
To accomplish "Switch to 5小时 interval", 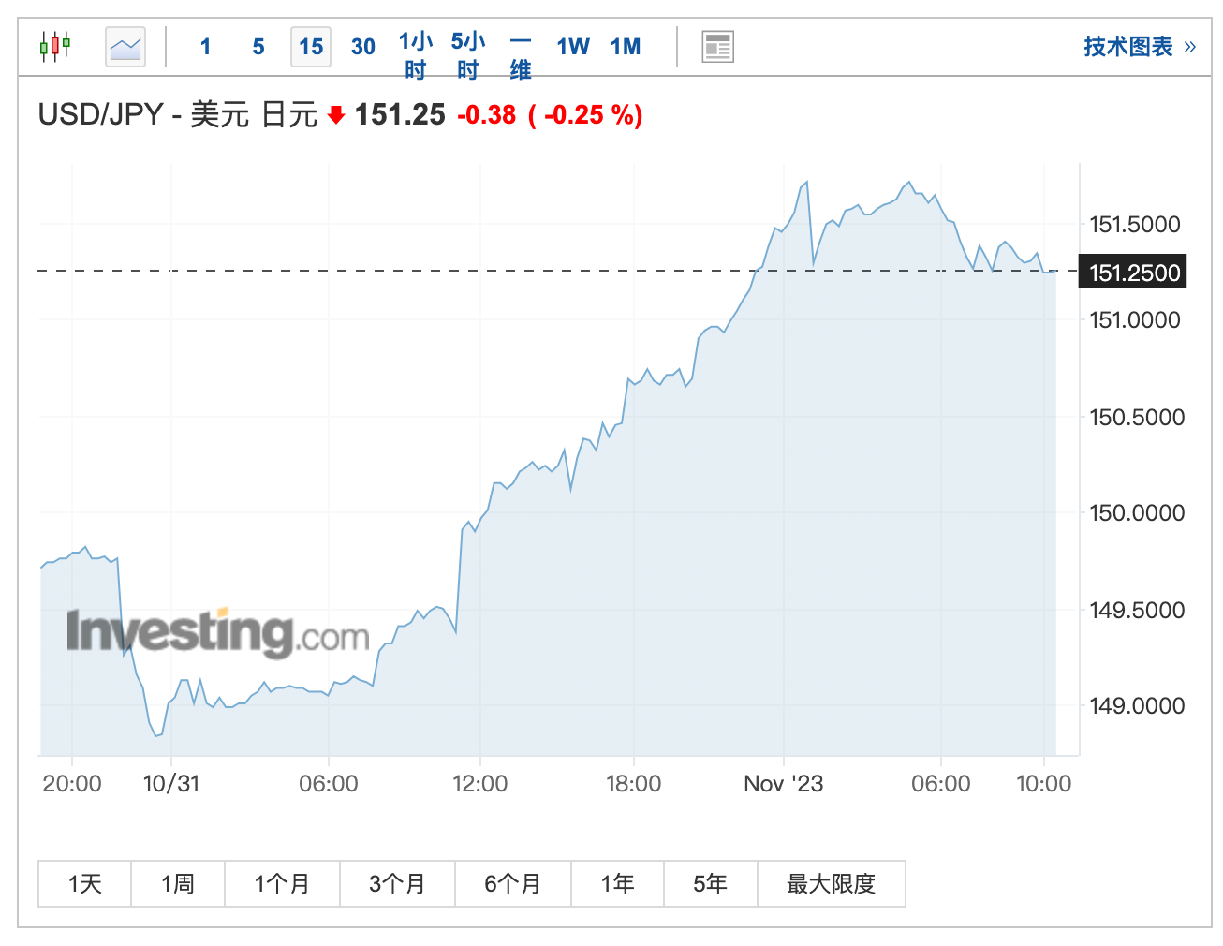I will pyautogui.click(x=468, y=55).
